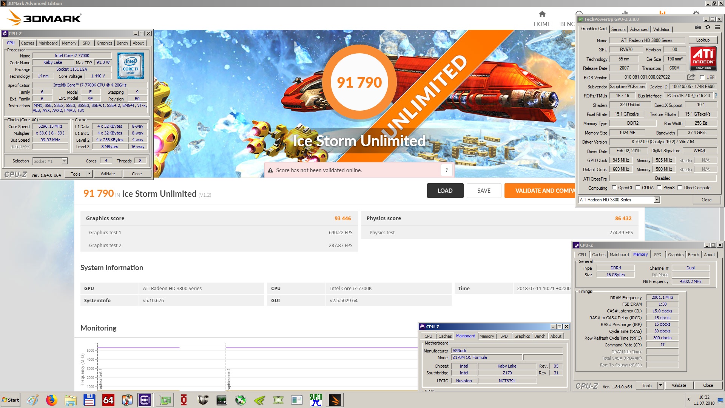Click Core Speed 5296.13 MHz value
Viewport: 725px width, 408px height.
click(50, 127)
